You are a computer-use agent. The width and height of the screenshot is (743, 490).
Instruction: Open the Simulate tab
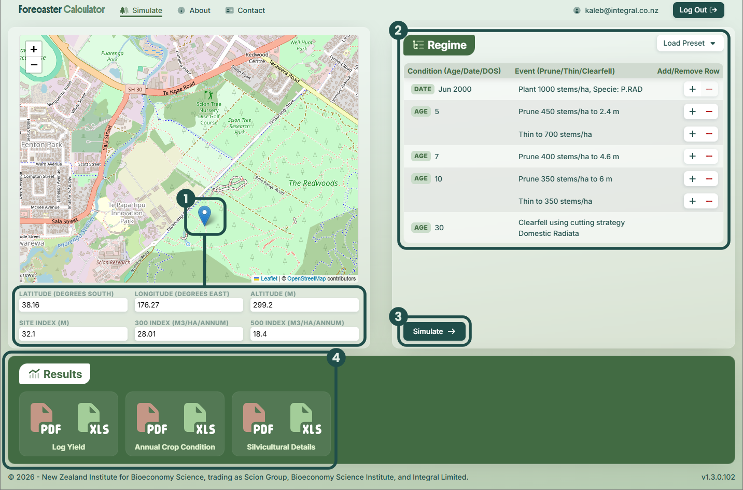[141, 10]
